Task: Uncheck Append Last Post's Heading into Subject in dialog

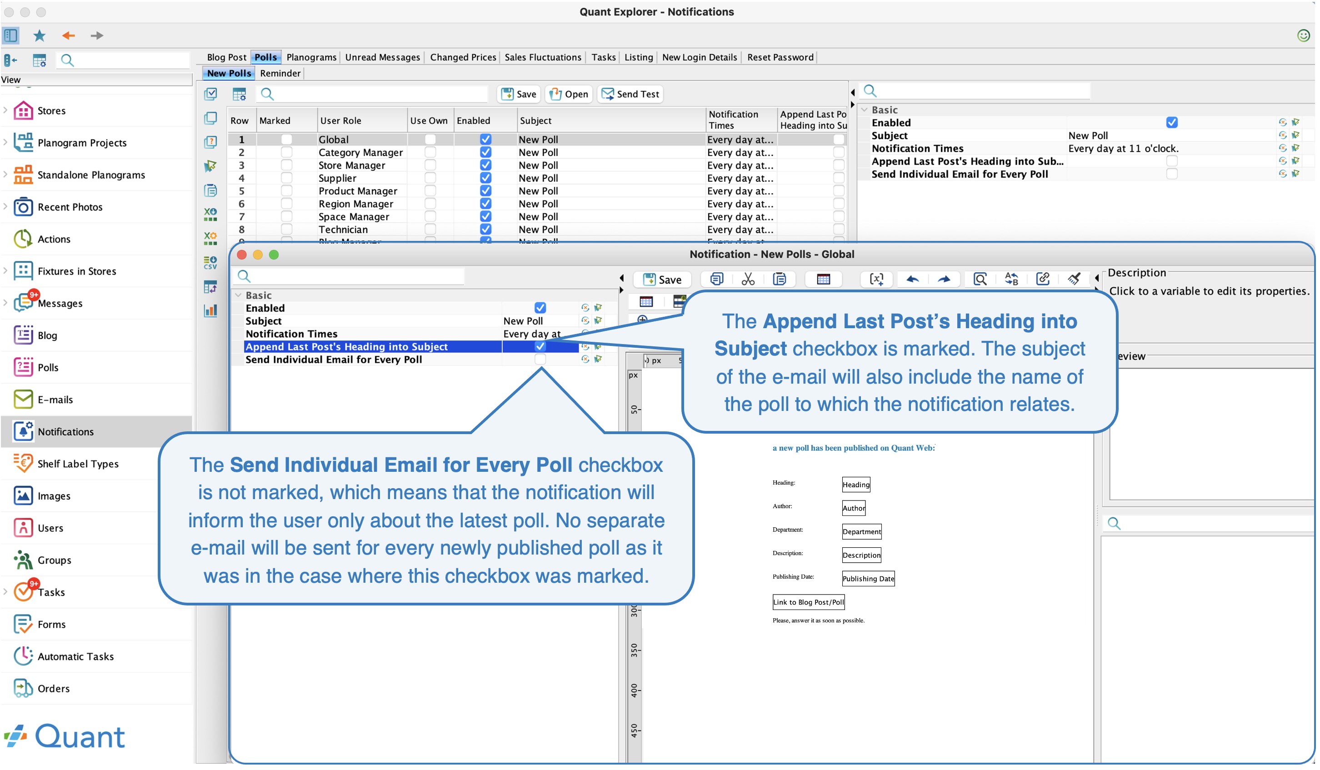Action: [x=540, y=347]
